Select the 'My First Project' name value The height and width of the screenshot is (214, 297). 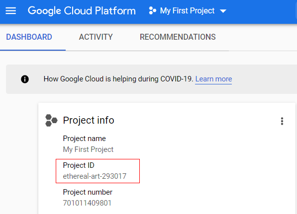point(88,149)
